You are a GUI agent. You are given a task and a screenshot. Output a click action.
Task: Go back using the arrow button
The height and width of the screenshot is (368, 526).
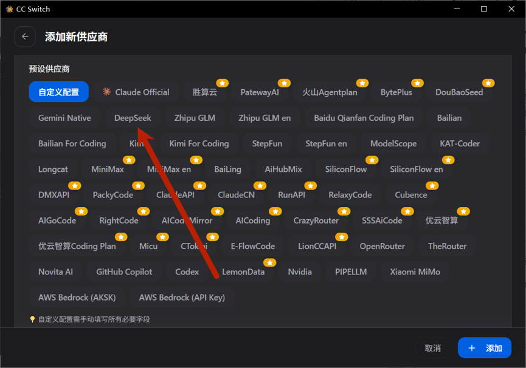[25, 36]
